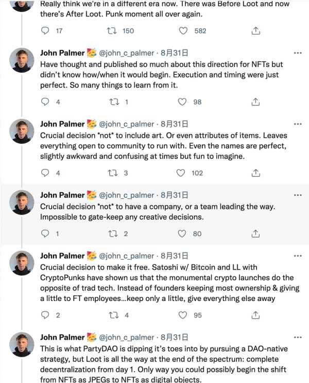Open the 8月31日 timestamp on 'make it free' tweet
The height and width of the screenshot is (383, 309).
pyautogui.click(x=174, y=256)
